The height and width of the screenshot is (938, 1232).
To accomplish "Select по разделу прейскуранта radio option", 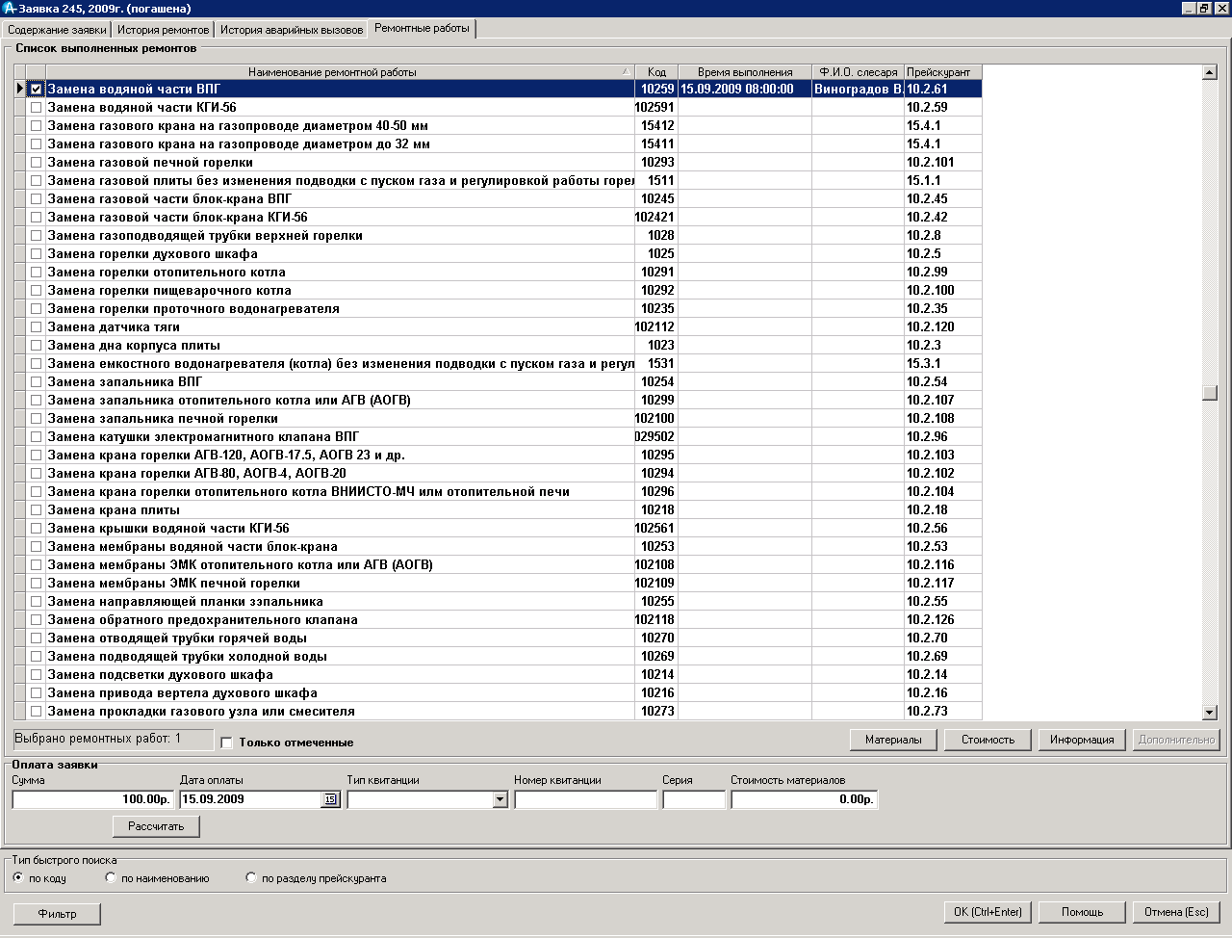I will click(251, 878).
